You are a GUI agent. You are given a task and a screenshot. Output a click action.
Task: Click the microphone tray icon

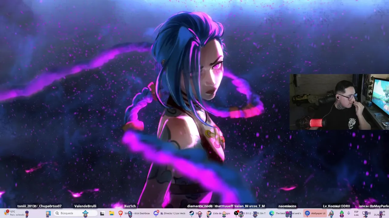pyautogui.click(x=349, y=213)
